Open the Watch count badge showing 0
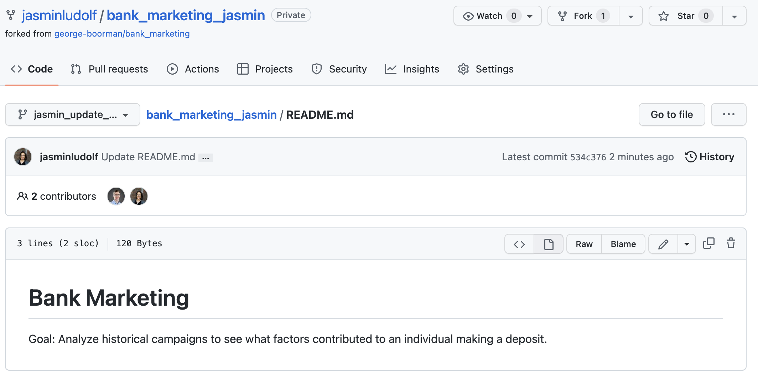The width and height of the screenshot is (758, 381). coord(514,16)
